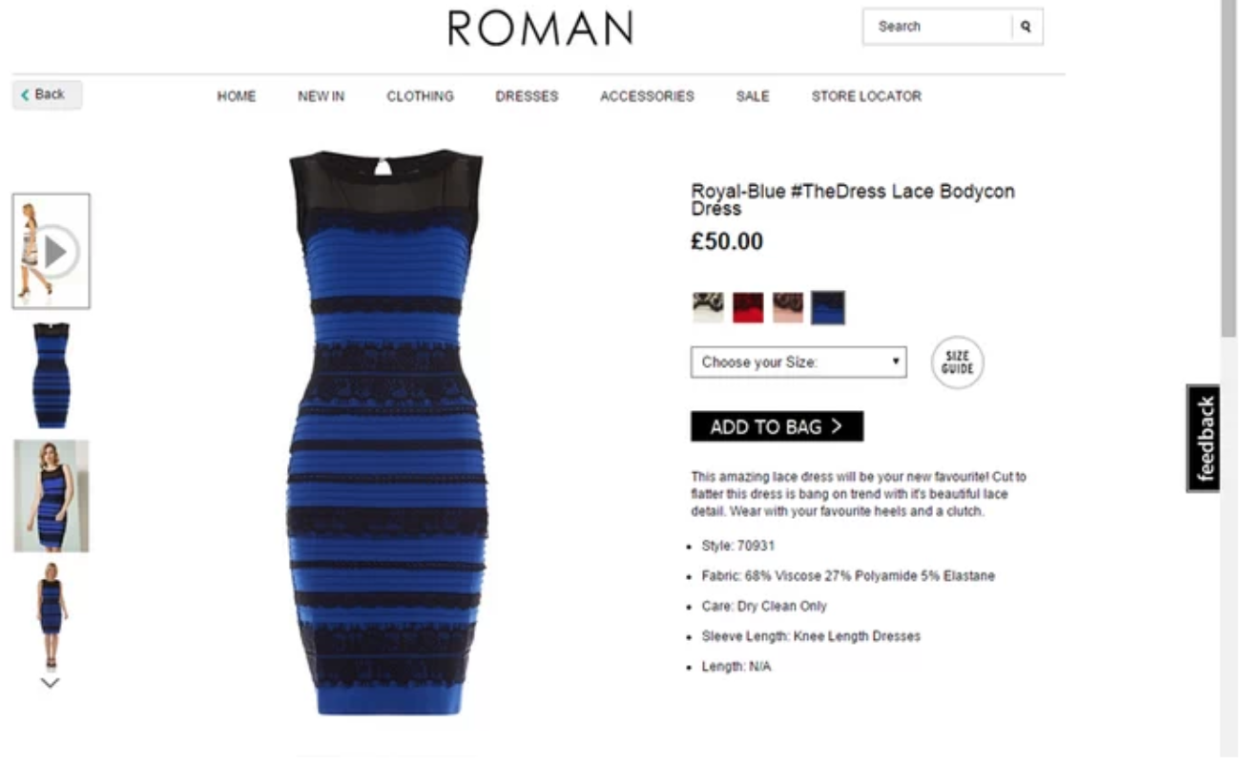View the model front-view dress thumbnail
The image size is (1244, 765).
(52, 496)
